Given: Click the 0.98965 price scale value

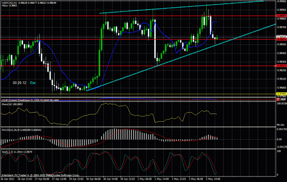Looking at the screenshot, I should [x=281, y=10].
